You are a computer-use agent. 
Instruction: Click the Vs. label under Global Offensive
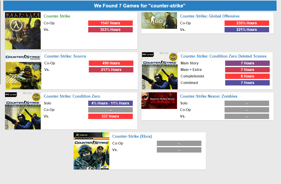[x=183, y=30]
